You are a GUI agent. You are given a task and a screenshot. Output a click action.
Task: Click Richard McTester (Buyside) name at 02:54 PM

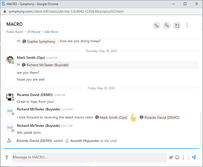tap(38, 109)
